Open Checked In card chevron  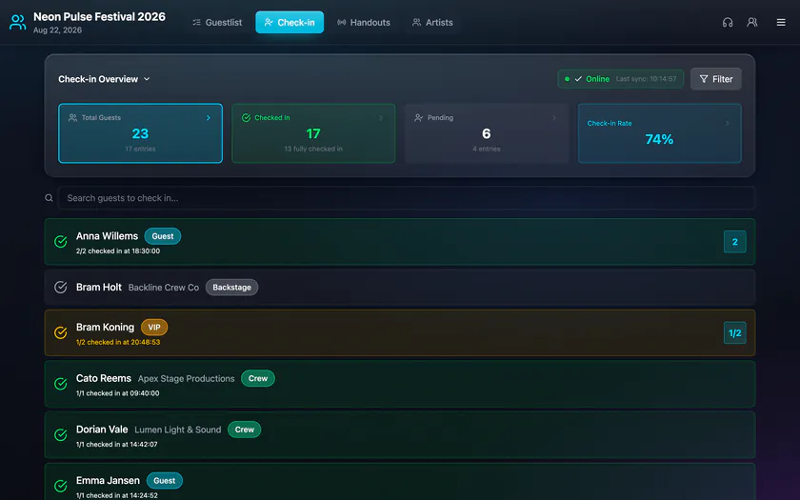point(381,118)
